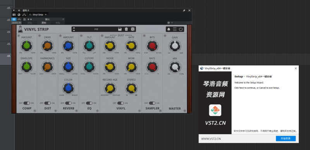Toggle the EQ module on/off switch
The image size is (310, 150).
point(90,103)
